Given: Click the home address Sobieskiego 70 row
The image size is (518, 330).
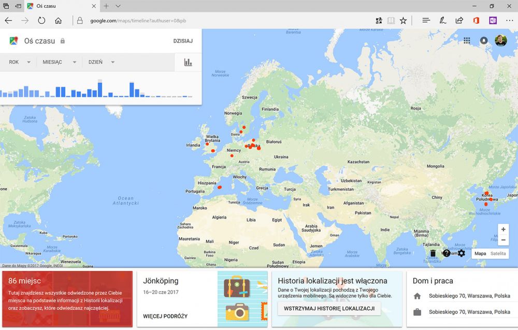Looking at the screenshot, I should tap(463, 296).
